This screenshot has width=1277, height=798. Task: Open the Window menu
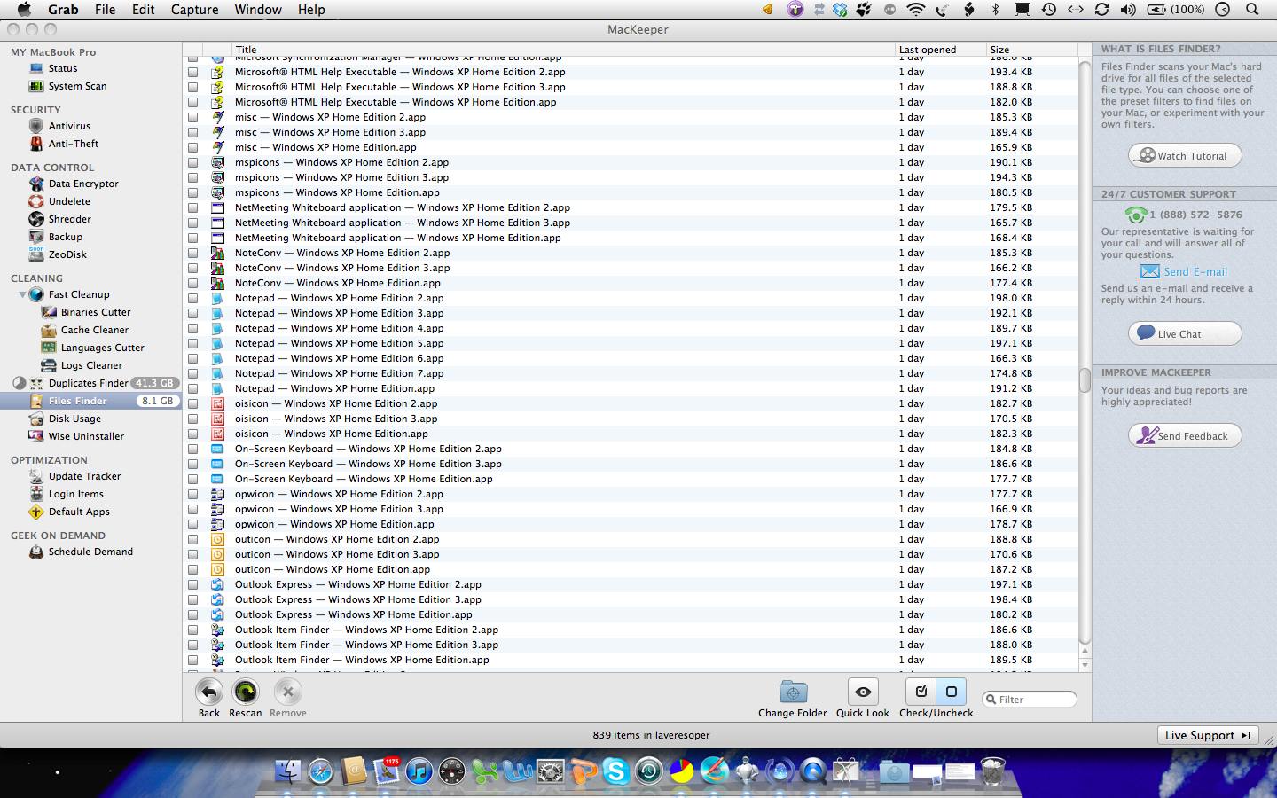pyautogui.click(x=258, y=10)
